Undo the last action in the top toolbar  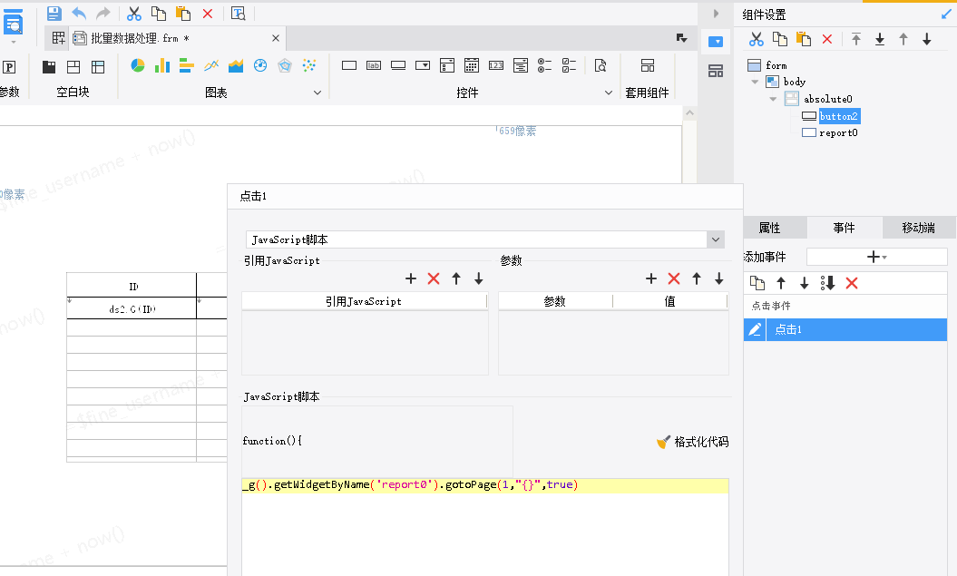click(79, 14)
